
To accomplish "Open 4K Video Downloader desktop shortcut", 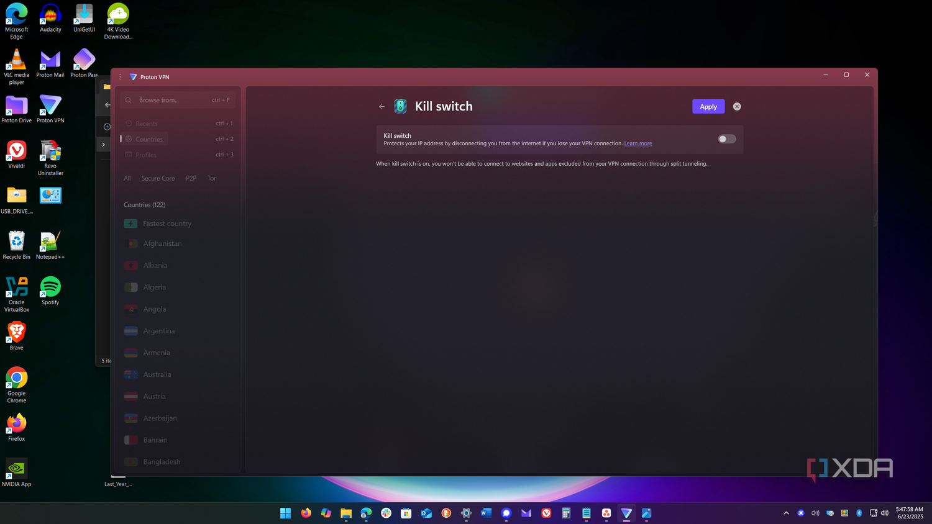I will coord(118,21).
